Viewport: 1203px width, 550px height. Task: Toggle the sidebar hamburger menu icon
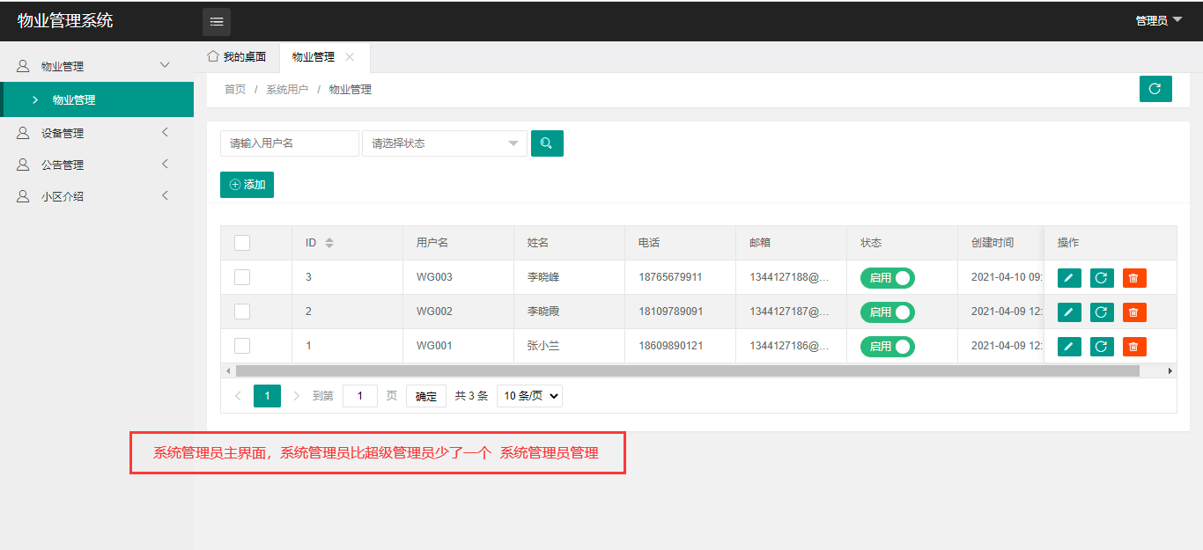(217, 21)
